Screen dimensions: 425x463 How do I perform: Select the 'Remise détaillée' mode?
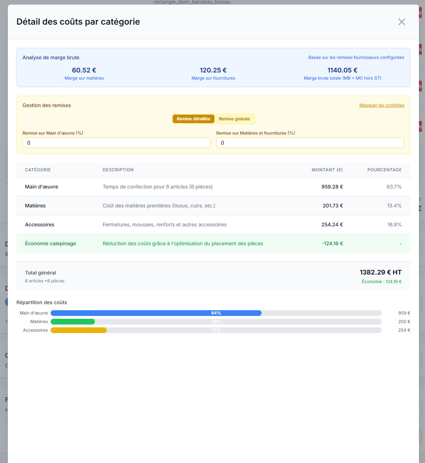point(193,119)
